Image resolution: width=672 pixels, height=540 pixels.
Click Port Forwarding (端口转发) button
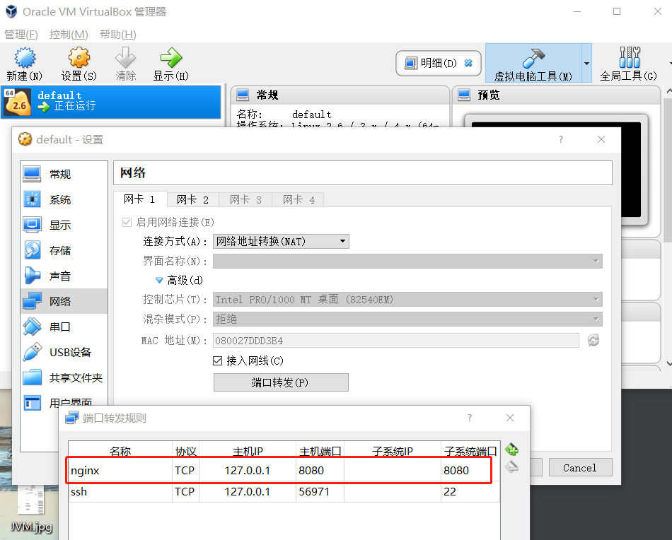pyautogui.click(x=281, y=382)
